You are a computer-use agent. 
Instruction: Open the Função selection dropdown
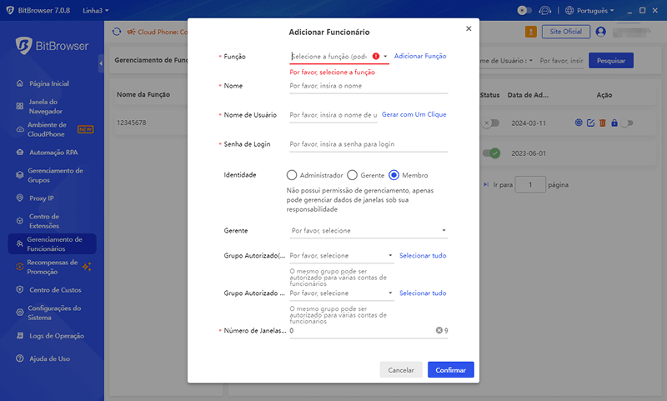338,57
